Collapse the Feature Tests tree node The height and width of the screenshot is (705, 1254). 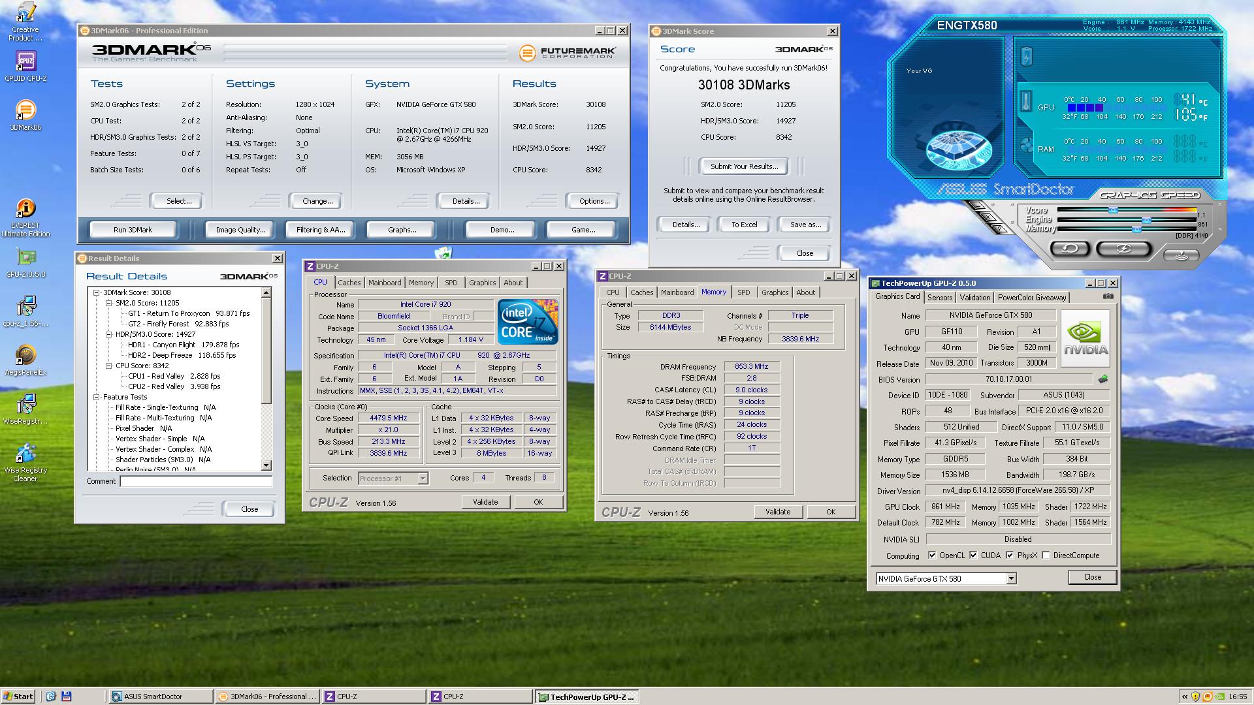pyautogui.click(x=97, y=397)
